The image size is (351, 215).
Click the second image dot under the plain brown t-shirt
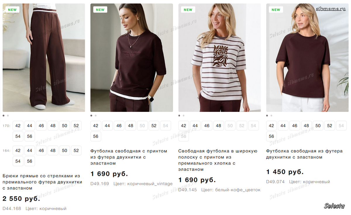(271, 116)
